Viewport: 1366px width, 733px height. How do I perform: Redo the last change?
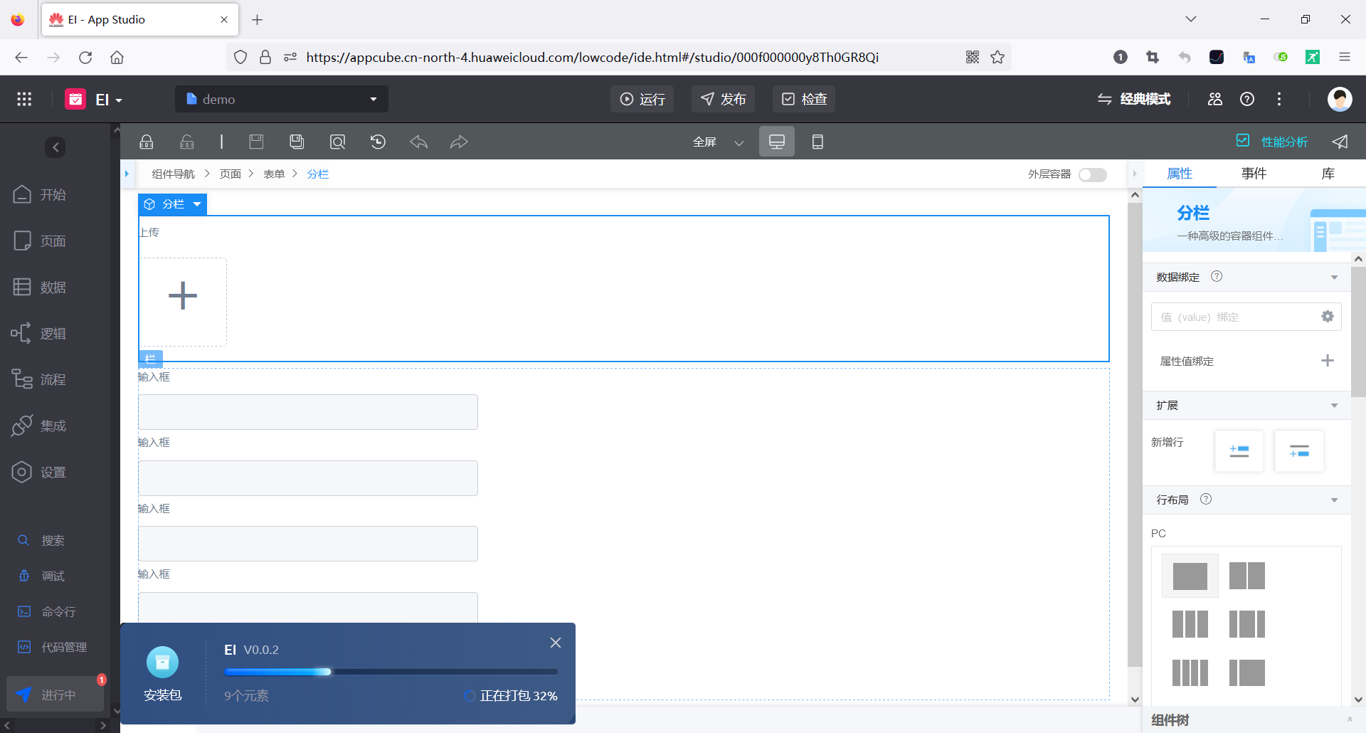click(459, 142)
